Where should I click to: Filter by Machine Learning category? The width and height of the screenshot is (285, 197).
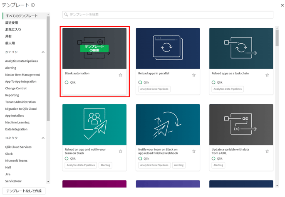tap(17, 122)
